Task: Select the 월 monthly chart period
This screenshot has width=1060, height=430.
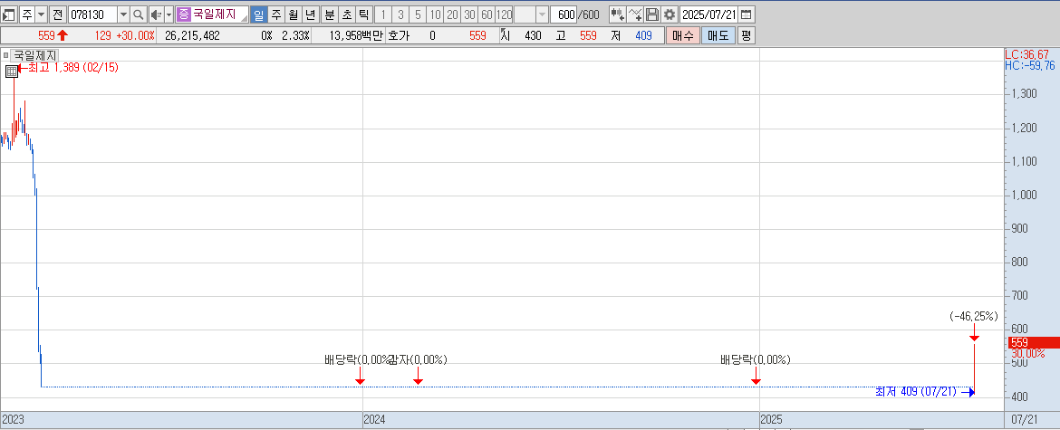Action: [x=293, y=14]
